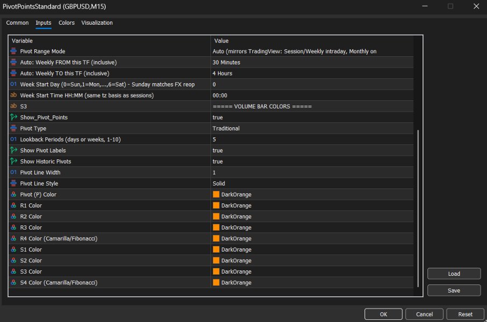Click the boolean icon beside Show_Pivot_Points

pyautogui.click(x=13, y=117)
